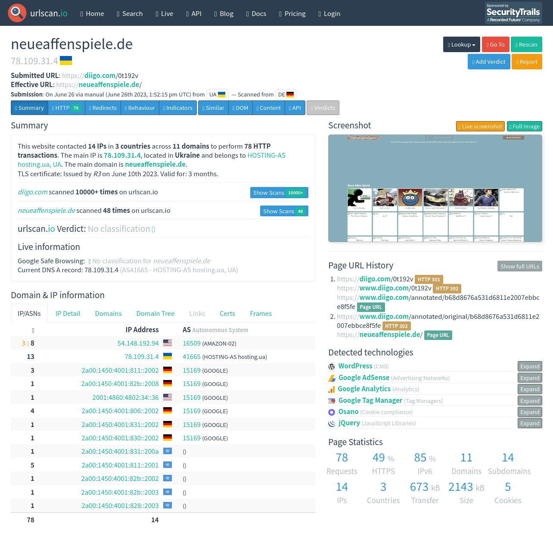Open the Content tab
Viewport: 553px width, 536px height.
tap(269, 108)
